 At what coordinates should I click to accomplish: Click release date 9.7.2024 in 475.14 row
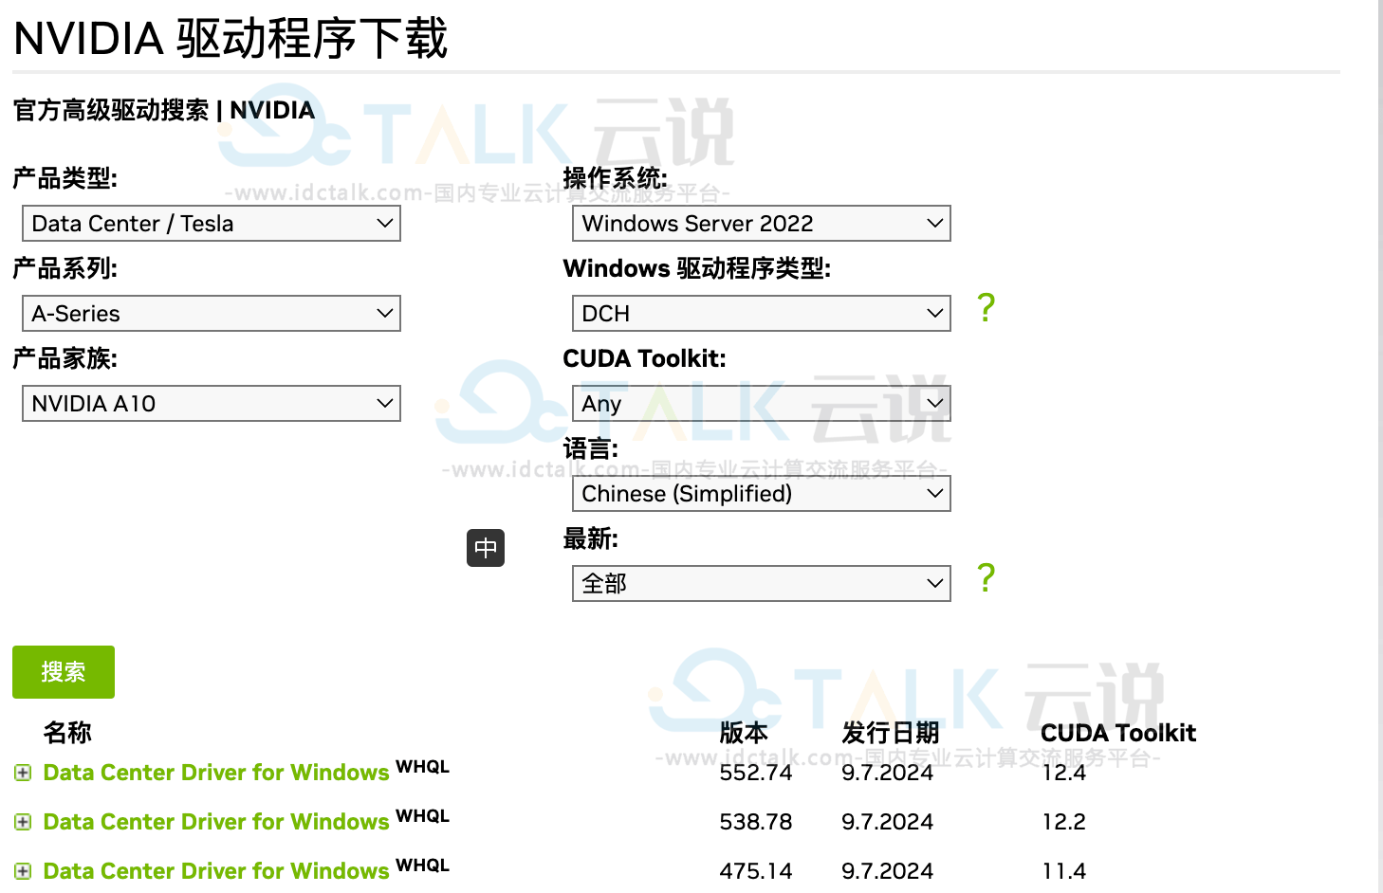coord(888,871)
